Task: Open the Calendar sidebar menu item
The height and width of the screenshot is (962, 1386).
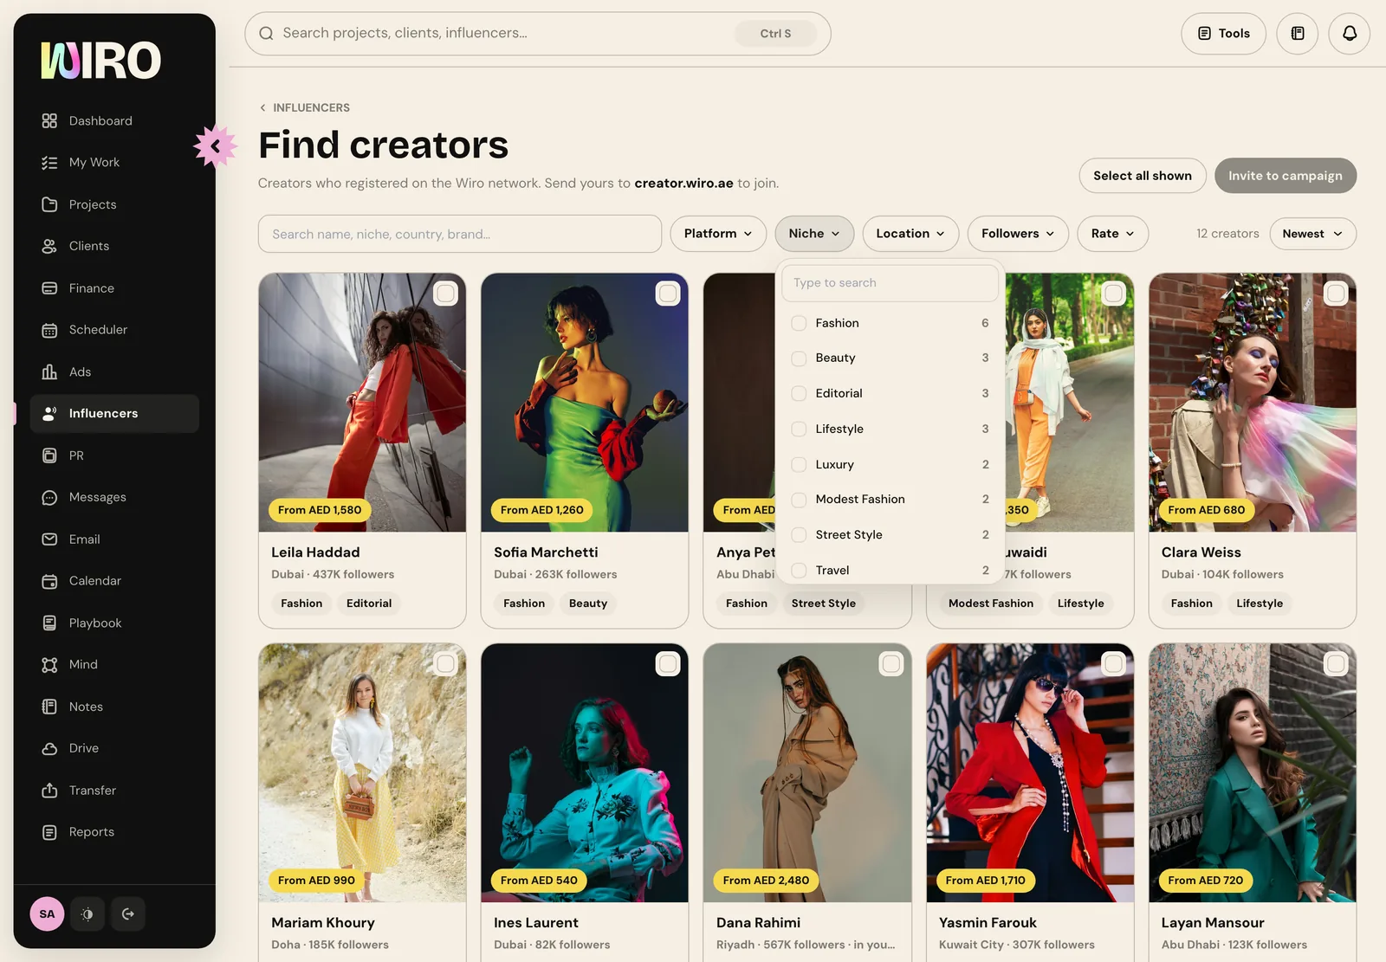Action: [114, 581]
